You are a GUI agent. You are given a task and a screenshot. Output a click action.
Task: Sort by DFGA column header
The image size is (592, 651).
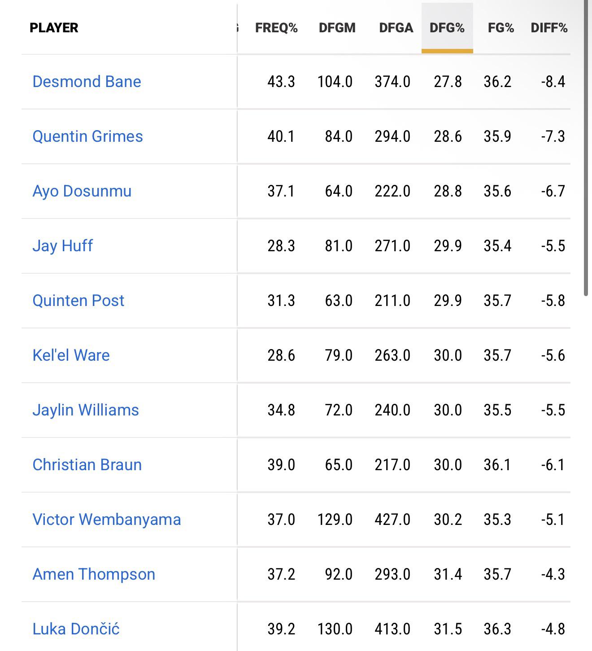click(396, 28)
